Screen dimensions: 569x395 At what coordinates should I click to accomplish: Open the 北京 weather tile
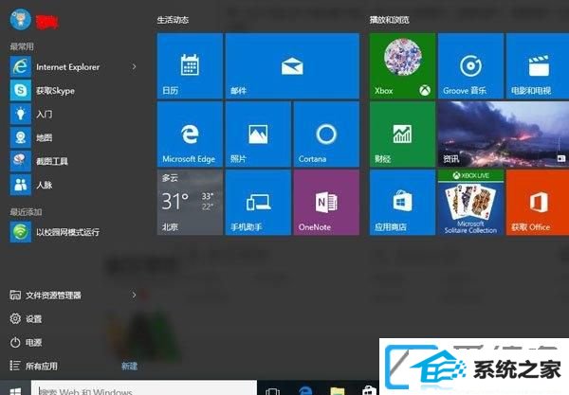pyautogui.click(x=190, y=203)
